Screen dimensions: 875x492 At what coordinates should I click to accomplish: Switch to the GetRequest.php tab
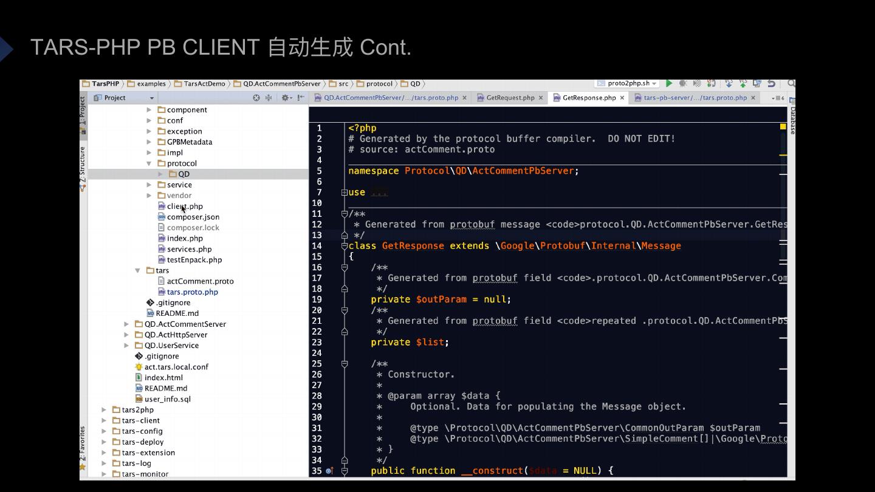510,98
